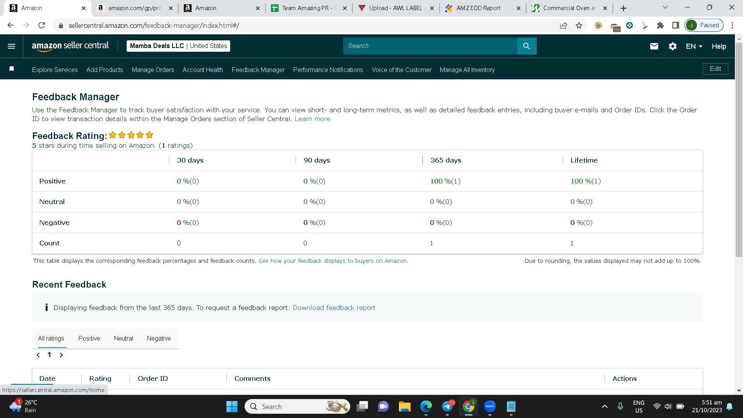Image resolution: width=743 pixels, height=418 pixels.
Task: Open Chrome three-dot menu
Action: (732, 26)
